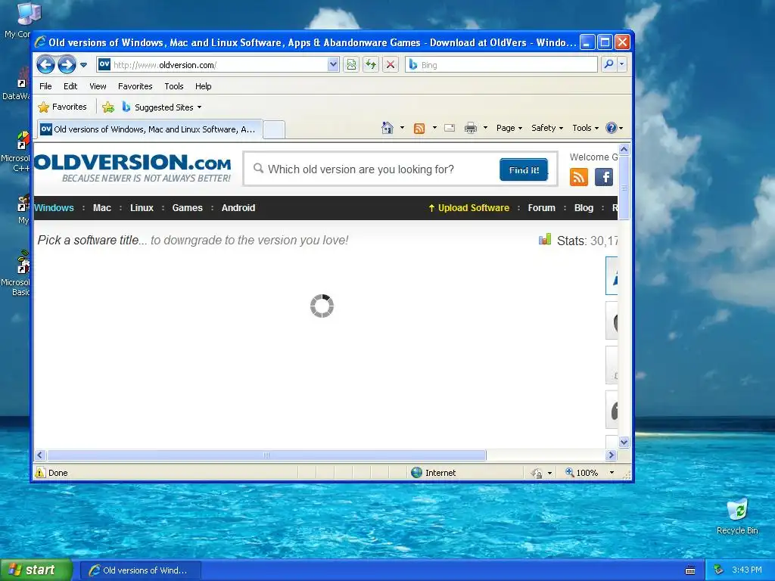This screenshot has height=581, width=775.
Task: Open a new blank tab
Action: pos(274,130)
